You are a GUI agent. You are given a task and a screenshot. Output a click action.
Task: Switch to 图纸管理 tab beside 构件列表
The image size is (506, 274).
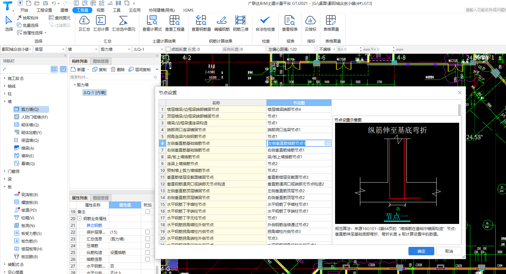(101, 61)
